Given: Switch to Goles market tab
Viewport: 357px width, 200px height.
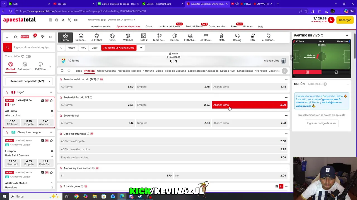Looking at the screenshot, I should (159, 71).
